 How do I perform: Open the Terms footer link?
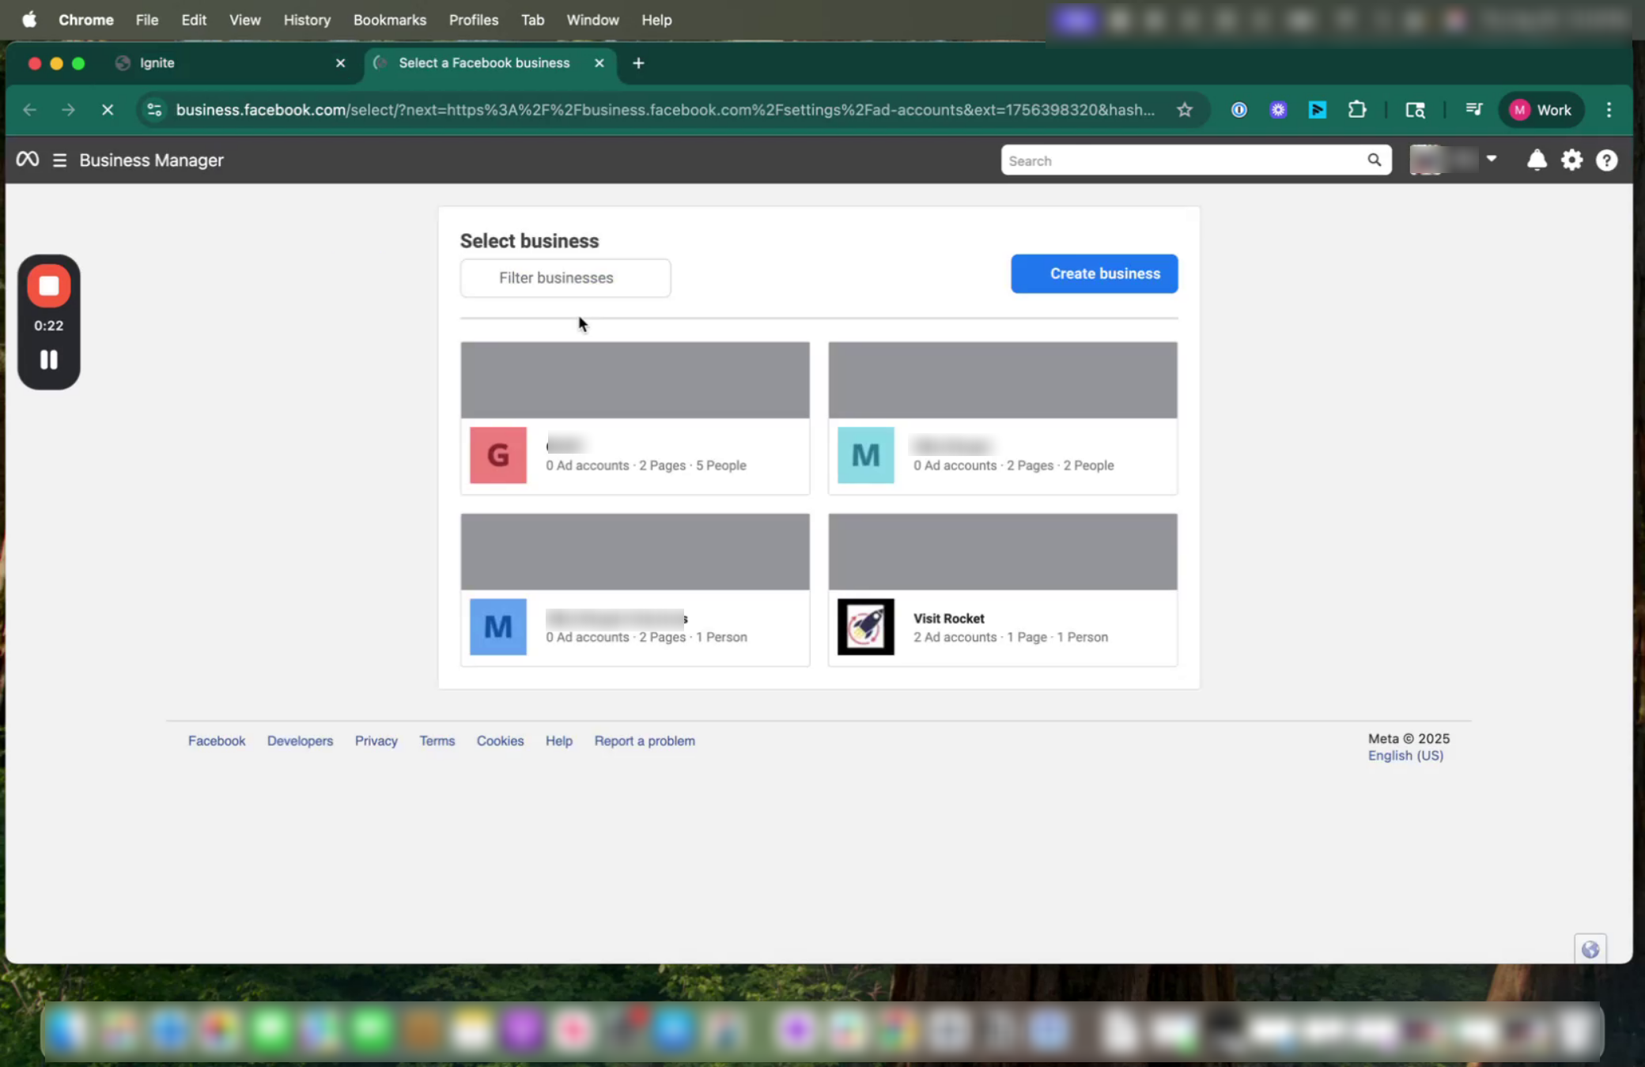click(437, 741)
